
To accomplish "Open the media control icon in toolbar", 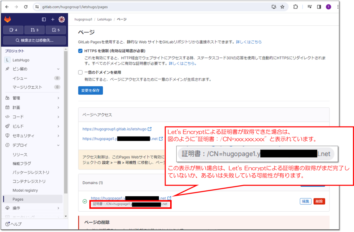I will tap(309, 6).
